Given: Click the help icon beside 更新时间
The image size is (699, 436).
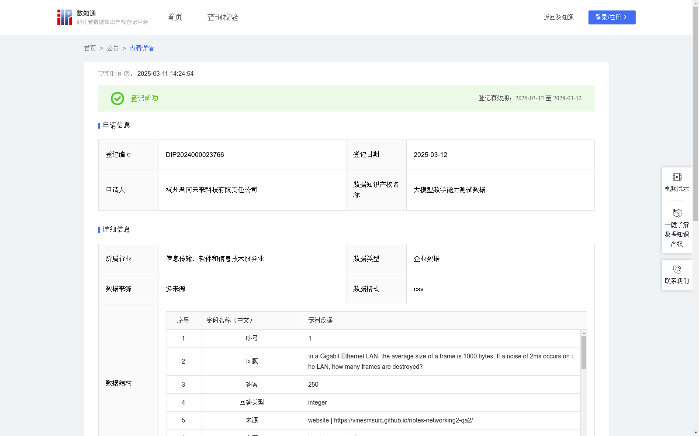Looking at the screenshot, I should pos(127,74).
